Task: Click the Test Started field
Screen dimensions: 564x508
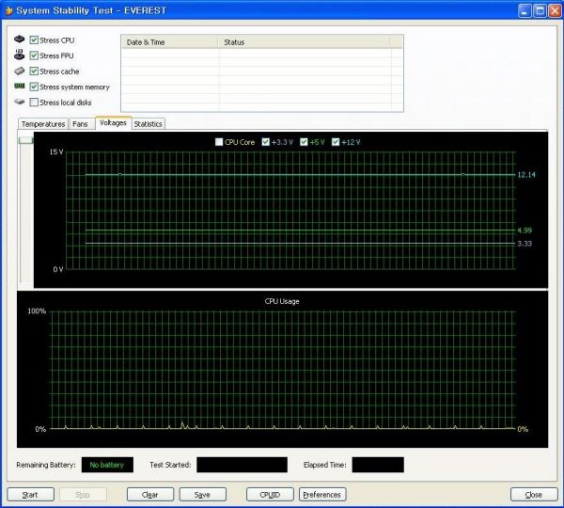Action: pyautogui.click(x=243, y=465)
